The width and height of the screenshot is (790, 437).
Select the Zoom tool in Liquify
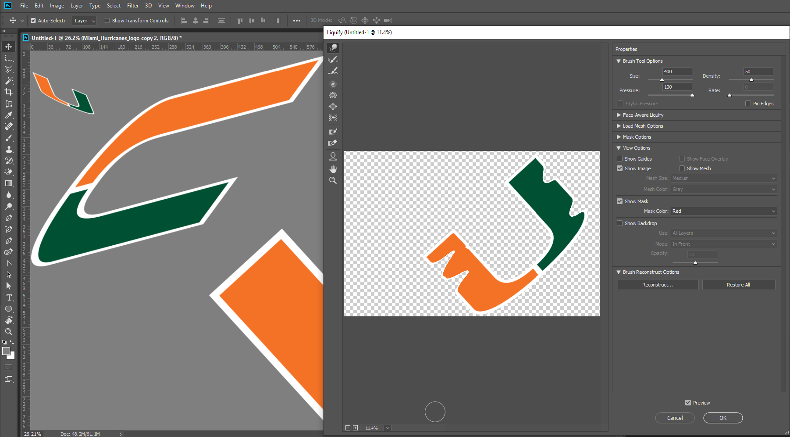(333, 180)
